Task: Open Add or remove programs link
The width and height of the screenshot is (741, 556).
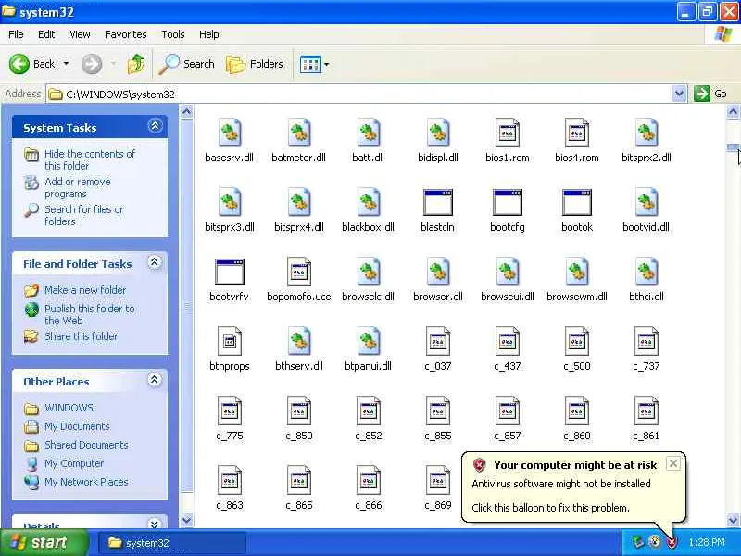Action: (78, 188)
